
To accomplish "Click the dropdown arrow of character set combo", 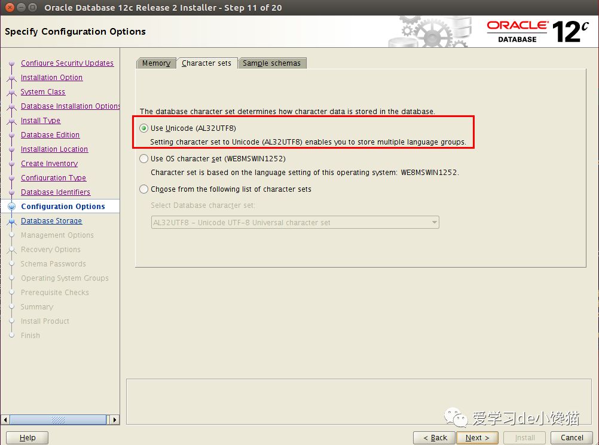I will [x=435, y=222].
